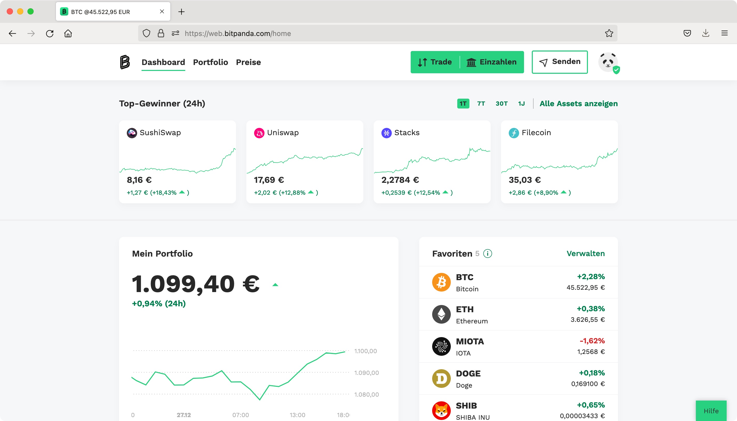Click the Dogecoin coin icon

point(441,379)
